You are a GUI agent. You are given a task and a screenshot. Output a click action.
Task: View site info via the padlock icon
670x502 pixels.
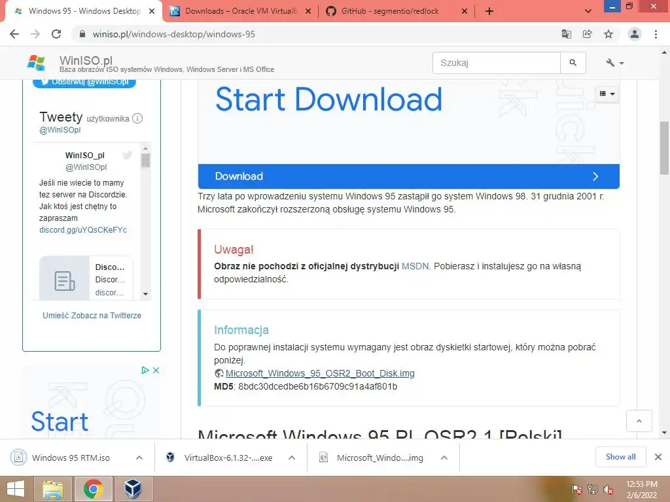click(82, 34)
